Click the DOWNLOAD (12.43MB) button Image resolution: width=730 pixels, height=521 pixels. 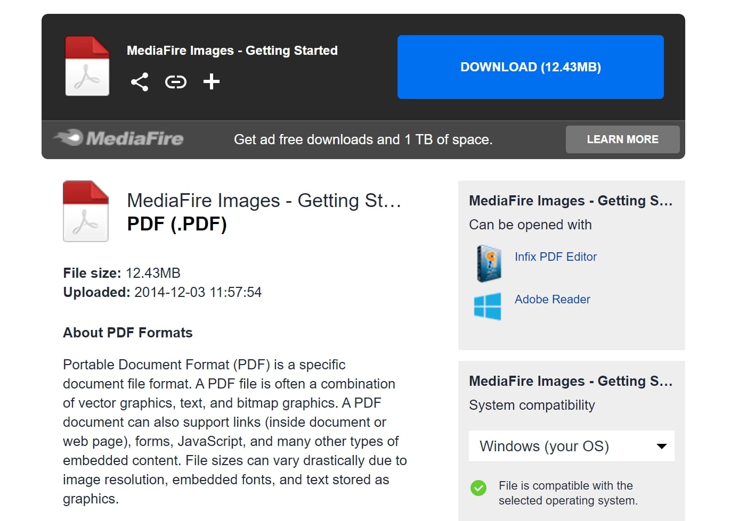pyautogui.click(x=530, y=67)
